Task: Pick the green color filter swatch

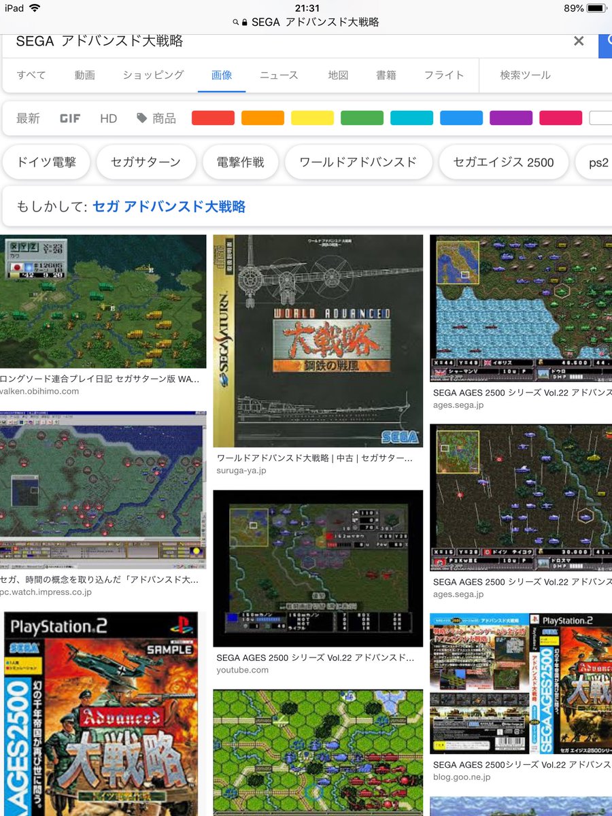Action: 362,118
